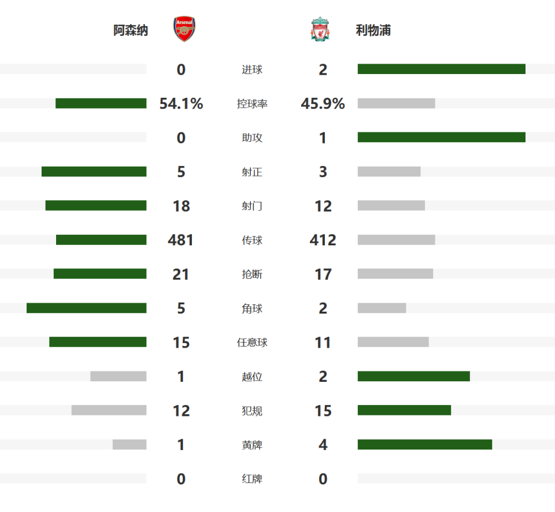
Task: Click Arsenal's green 射门 bar
Action: pos(95,205)
